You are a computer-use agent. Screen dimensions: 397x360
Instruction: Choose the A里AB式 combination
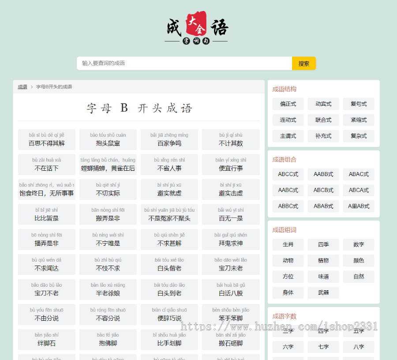coord(359,206)
